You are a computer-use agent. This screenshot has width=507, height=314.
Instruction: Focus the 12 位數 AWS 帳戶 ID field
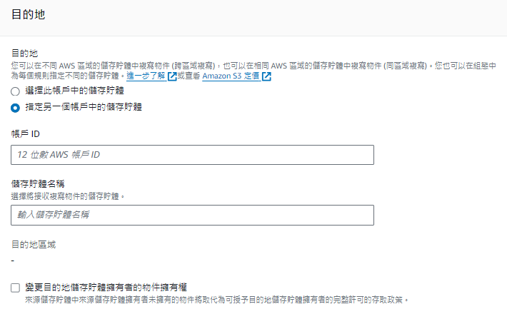pyautogui.click(x=192, y=155)
